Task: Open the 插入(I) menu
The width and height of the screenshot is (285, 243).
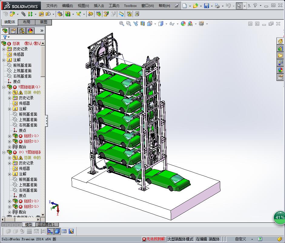Action: (x=99, y=6)
